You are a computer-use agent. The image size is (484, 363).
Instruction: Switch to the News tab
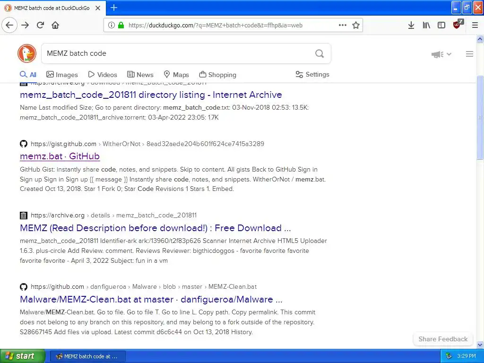point(140,75)
